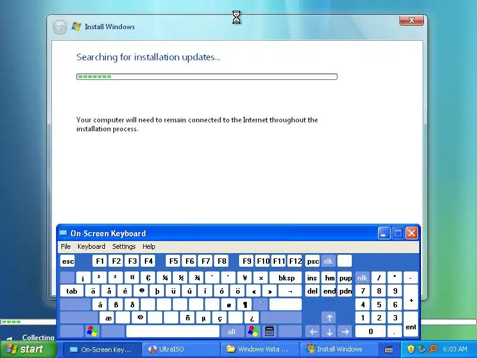Open the Settings menu in On-Screen Keyboard
The image size is (477, 358).
click(124, 246)
